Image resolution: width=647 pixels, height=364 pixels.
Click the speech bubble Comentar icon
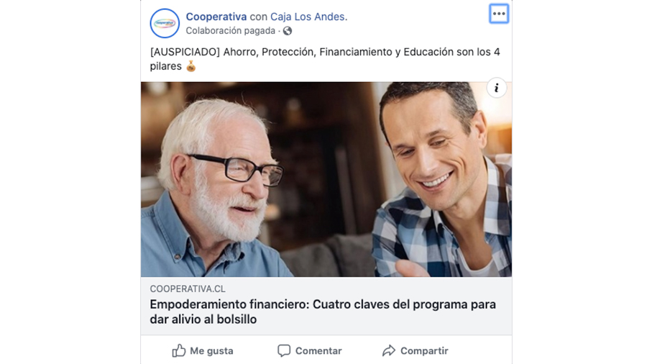click(x=284, y=351)
